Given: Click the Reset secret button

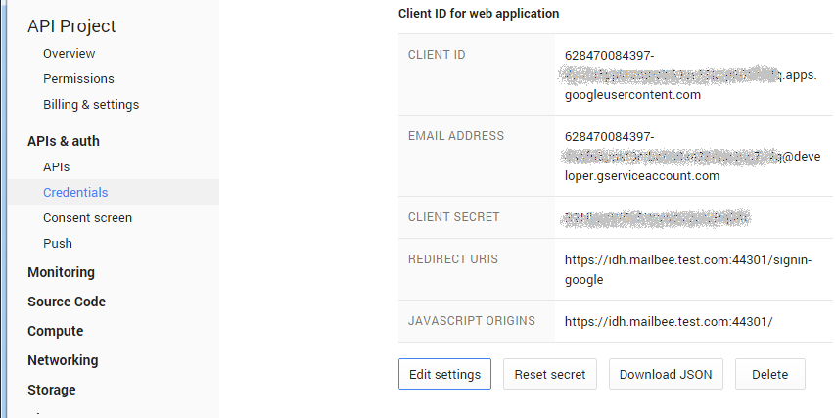Looking at the screenshot, I should [550, 374].
